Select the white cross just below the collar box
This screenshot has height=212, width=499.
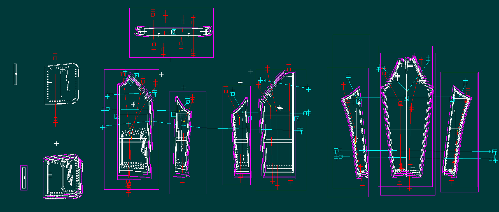pyautogui.click(x=171, y=60)
